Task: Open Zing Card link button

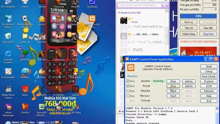Action: [208, 34]
